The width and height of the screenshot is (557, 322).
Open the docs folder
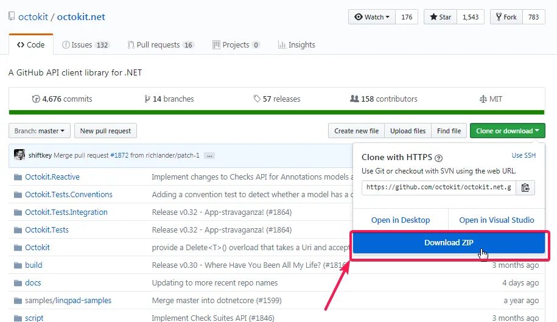coord(33,283)
